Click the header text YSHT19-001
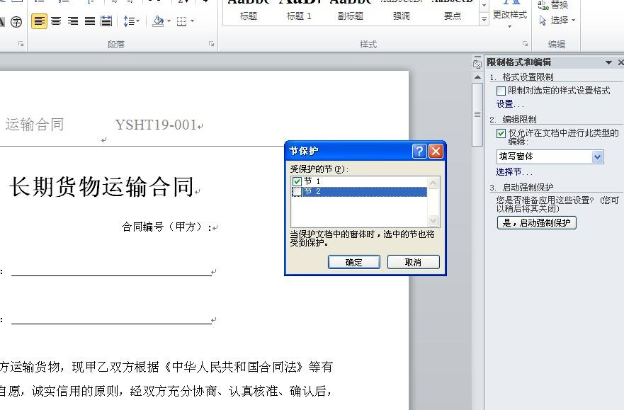Viewport: 624px width, 410px height. click(x=156, y=125)
